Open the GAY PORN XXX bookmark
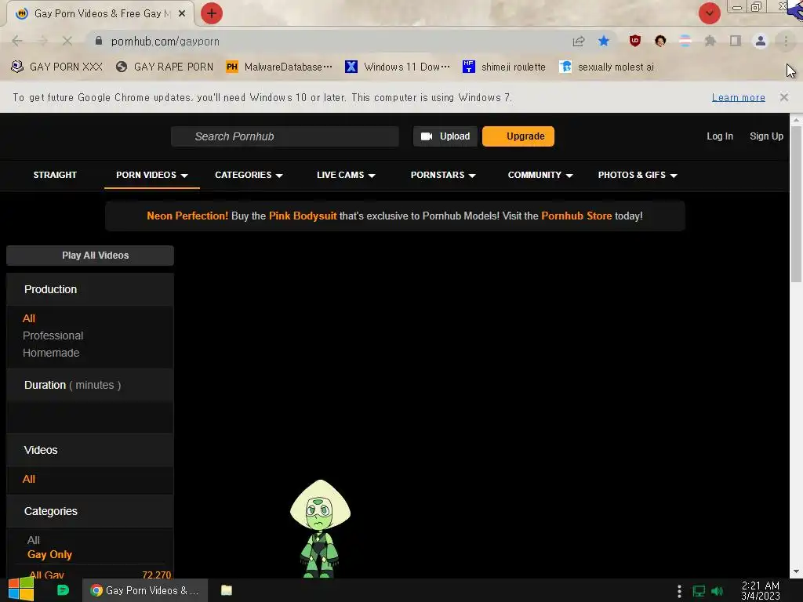The height and width of the screenshot is (602, 803). [56, 67]
